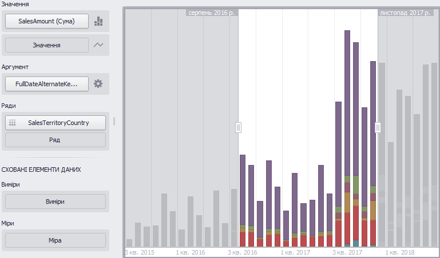Click the panel splitter grip dots
The image size is (440, 258).
(x=114, y=121)
